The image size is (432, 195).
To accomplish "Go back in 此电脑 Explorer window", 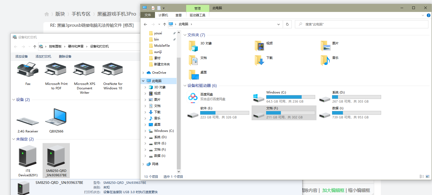I will 145,24.
